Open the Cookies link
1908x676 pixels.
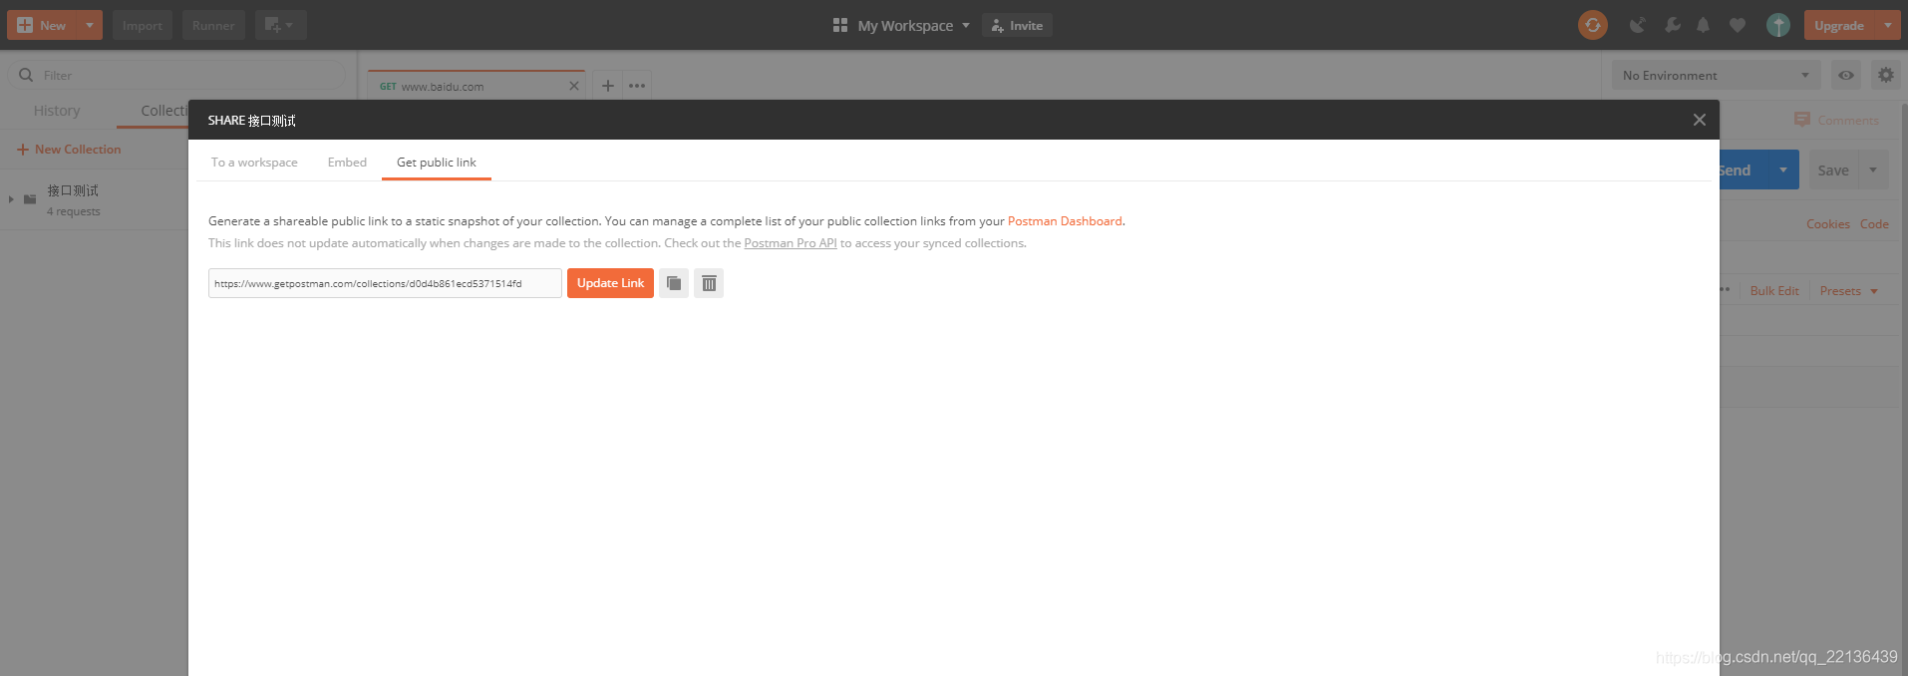1827,224
